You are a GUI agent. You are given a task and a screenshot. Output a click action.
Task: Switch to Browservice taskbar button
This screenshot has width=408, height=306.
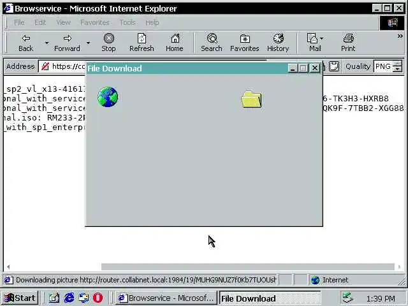click(166, 298)
